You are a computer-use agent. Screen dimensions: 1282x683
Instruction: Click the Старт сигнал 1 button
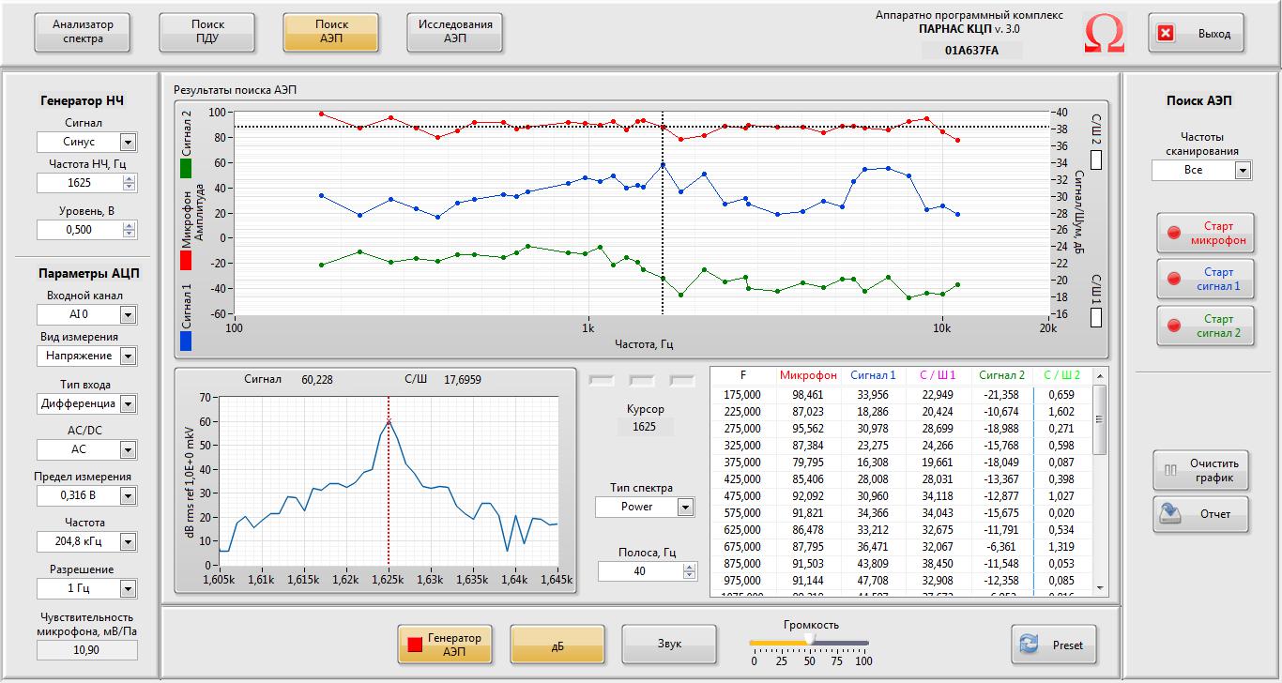[x=1205, y=279]
